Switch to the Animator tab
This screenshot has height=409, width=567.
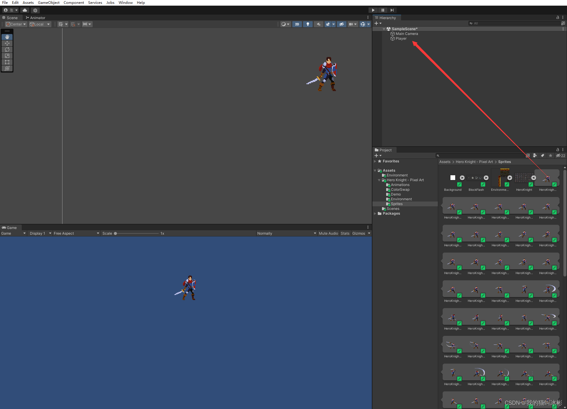[36, 18]
